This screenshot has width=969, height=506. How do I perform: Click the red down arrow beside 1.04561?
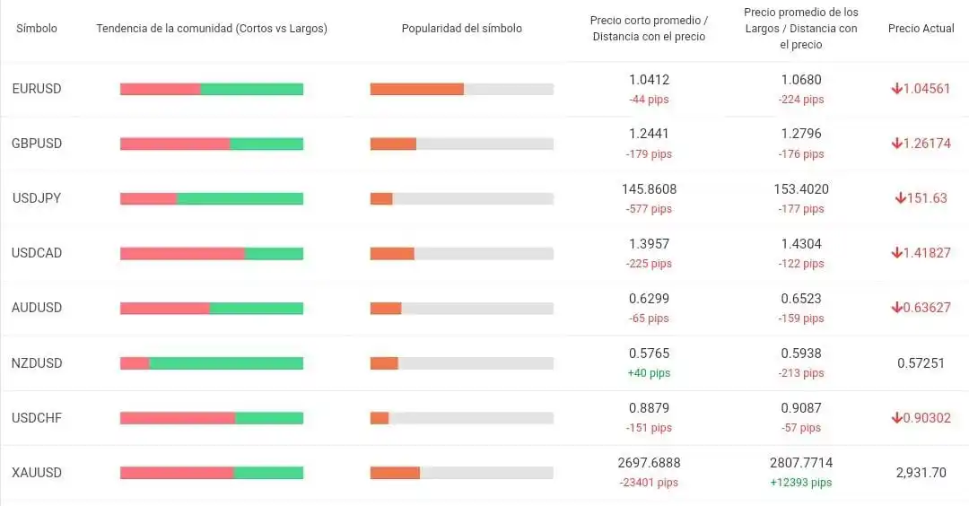tap(896, 89)
